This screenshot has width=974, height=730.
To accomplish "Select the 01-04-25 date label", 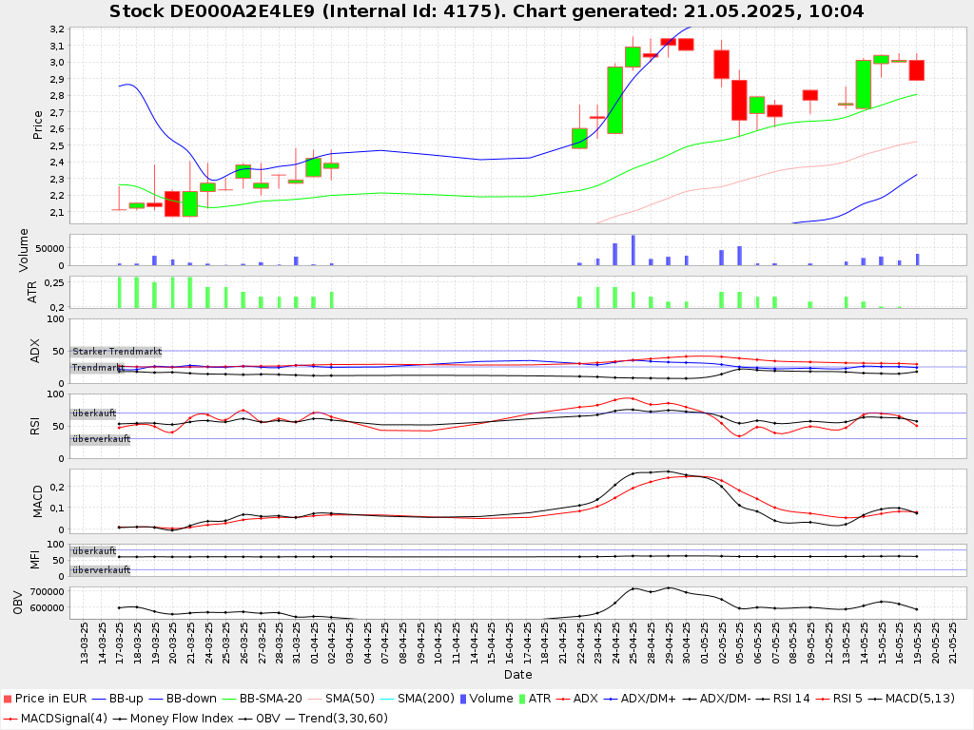I will (314, 644).
